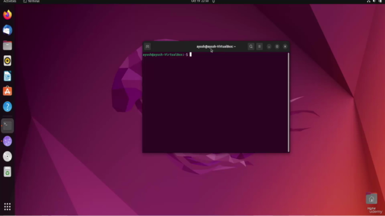Open Terminal search

[x=251, y=47]
